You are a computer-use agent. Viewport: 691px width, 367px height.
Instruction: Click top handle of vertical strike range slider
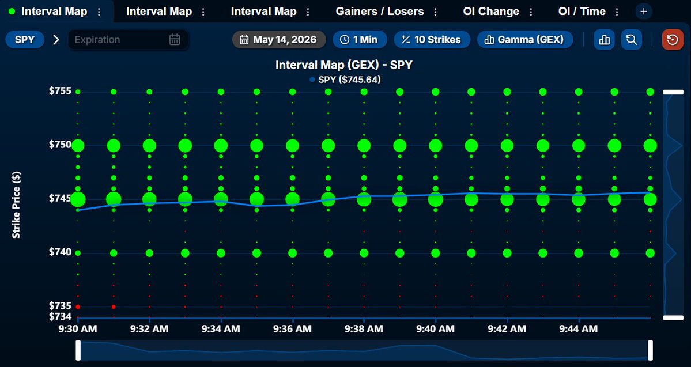click(x=673, y=92)
